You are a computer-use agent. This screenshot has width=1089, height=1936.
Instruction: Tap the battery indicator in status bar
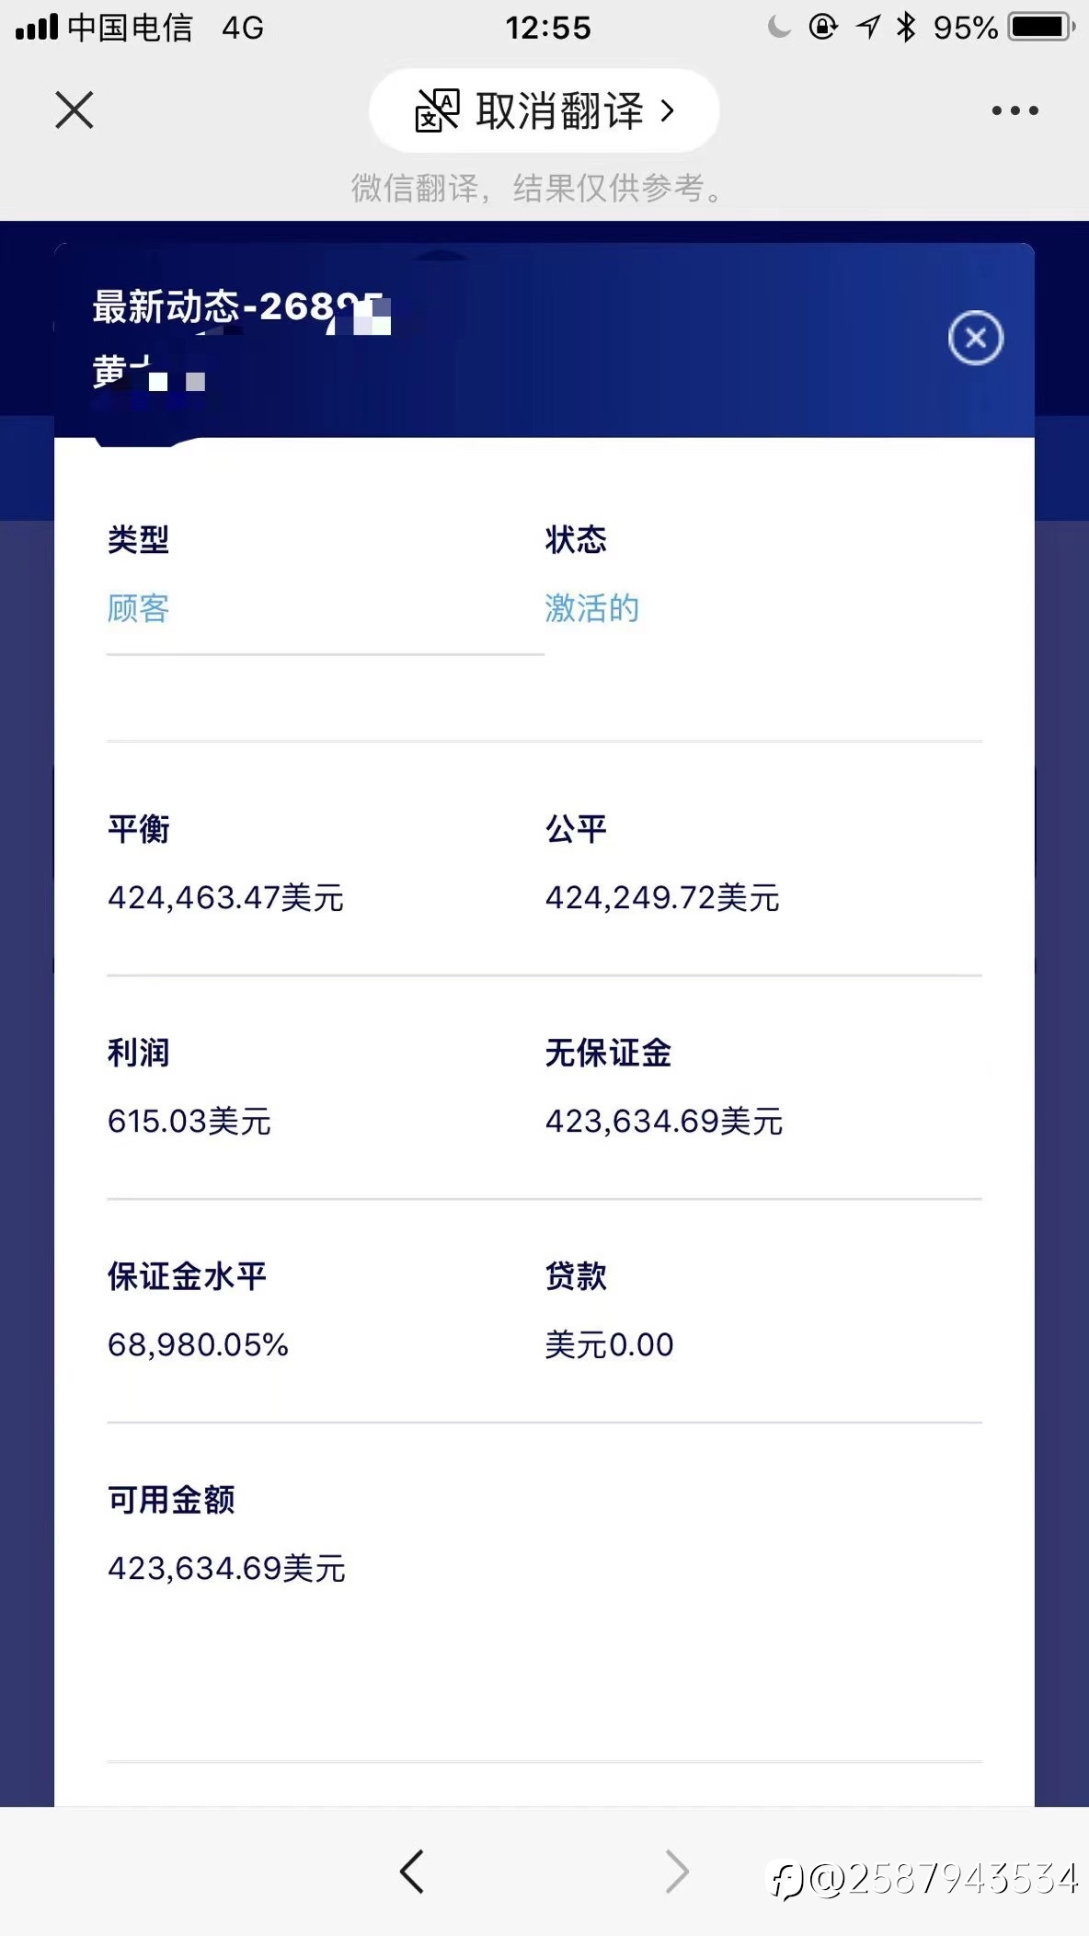click(x=1041, y=27)
